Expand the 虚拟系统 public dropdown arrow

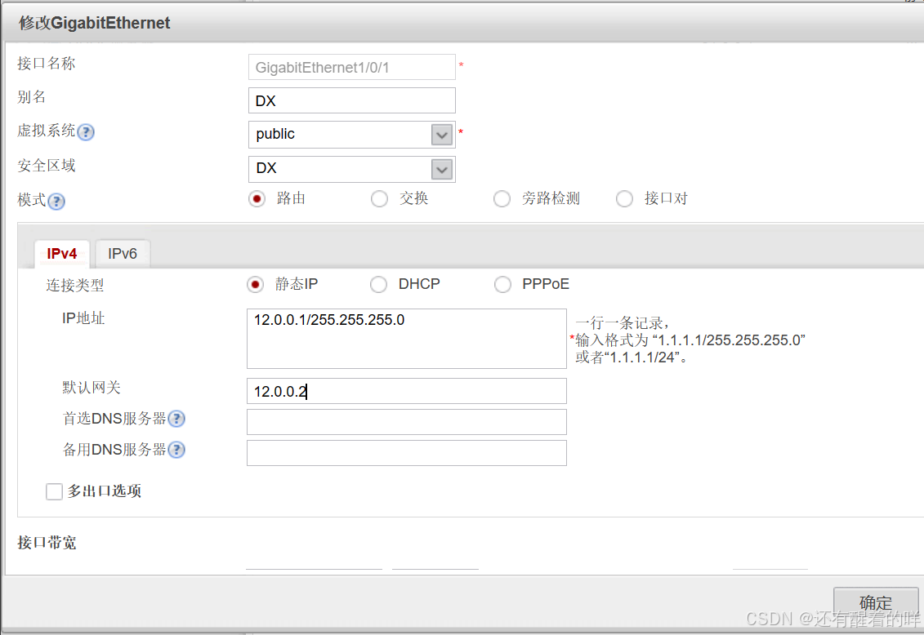[x=442, y=135]
